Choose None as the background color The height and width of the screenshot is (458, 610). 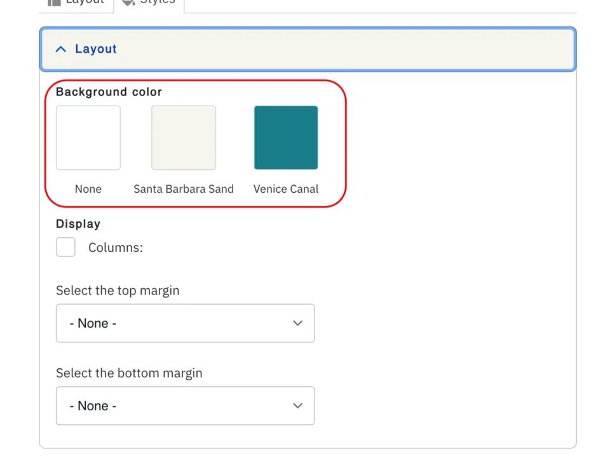(x=88, y=137)
